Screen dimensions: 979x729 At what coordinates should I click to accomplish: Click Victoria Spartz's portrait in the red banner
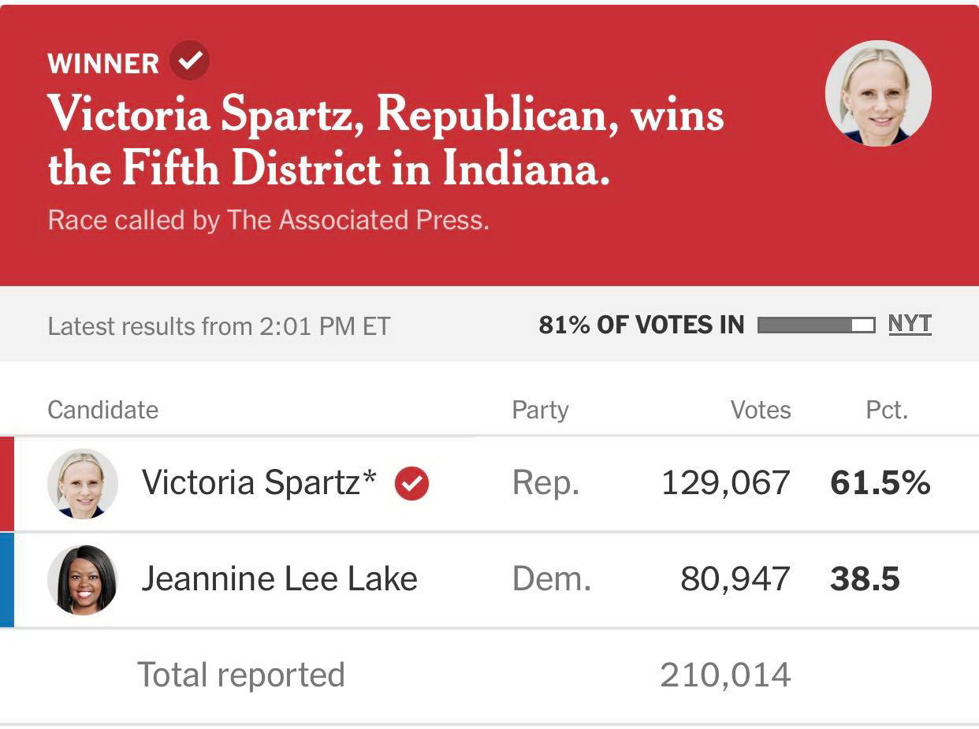click(x=878, y=93)
